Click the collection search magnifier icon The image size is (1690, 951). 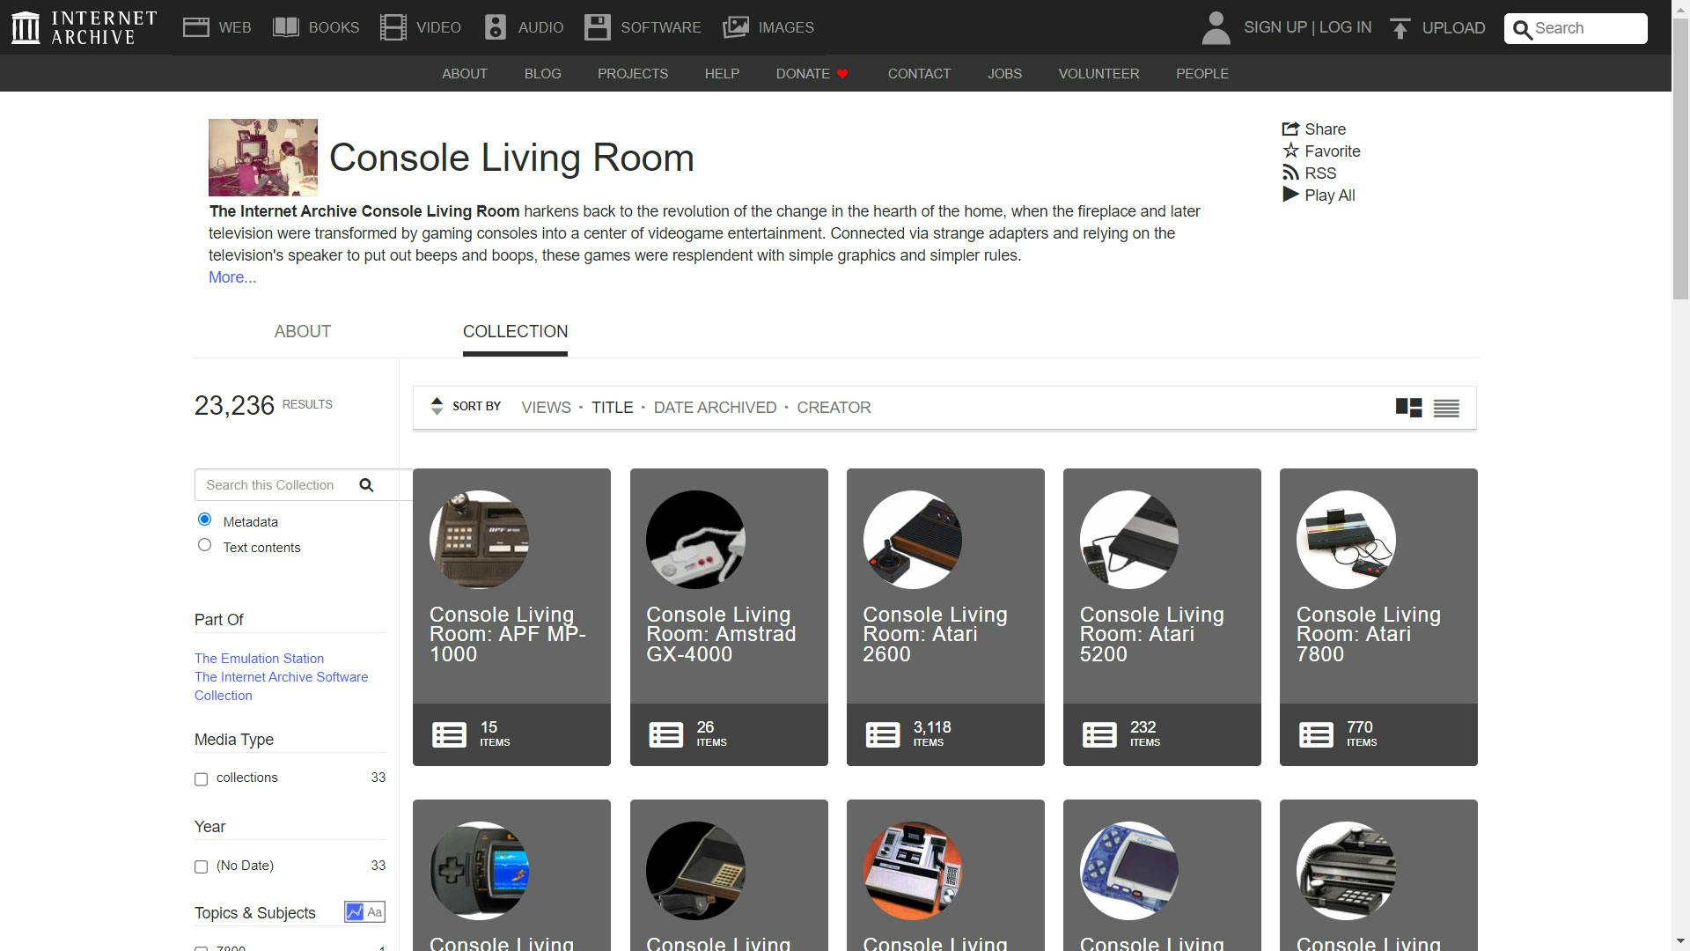[x=366, y=485]
